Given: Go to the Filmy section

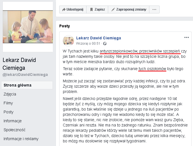Looking at the screenshot, I should coord(8,103).
